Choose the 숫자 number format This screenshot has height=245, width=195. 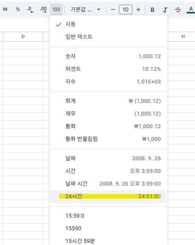pyautogui.click(x=109, y=56)
